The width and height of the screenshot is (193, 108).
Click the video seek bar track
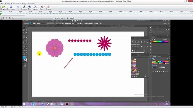coord(33,18)
